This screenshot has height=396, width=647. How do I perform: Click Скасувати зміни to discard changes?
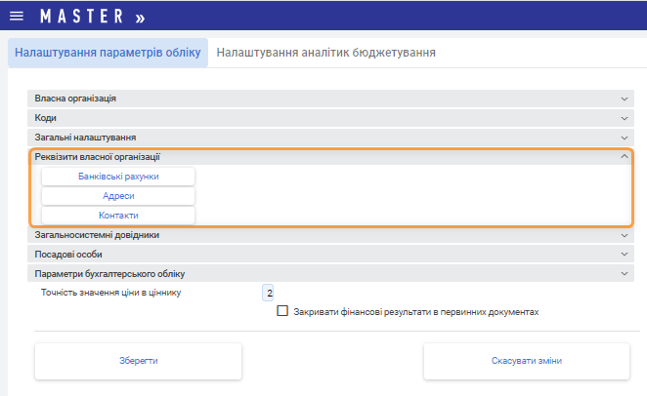tap(526, 361)
